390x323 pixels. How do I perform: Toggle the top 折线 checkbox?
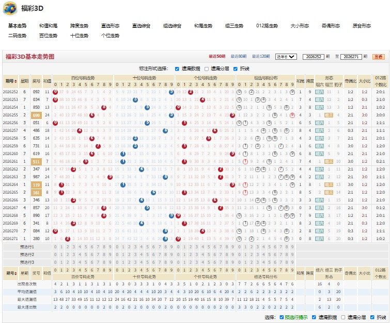236,69
